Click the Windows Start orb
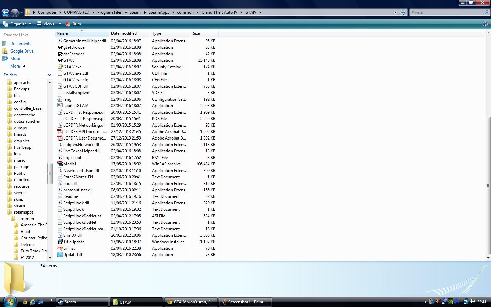 click(x=10, y=302)
